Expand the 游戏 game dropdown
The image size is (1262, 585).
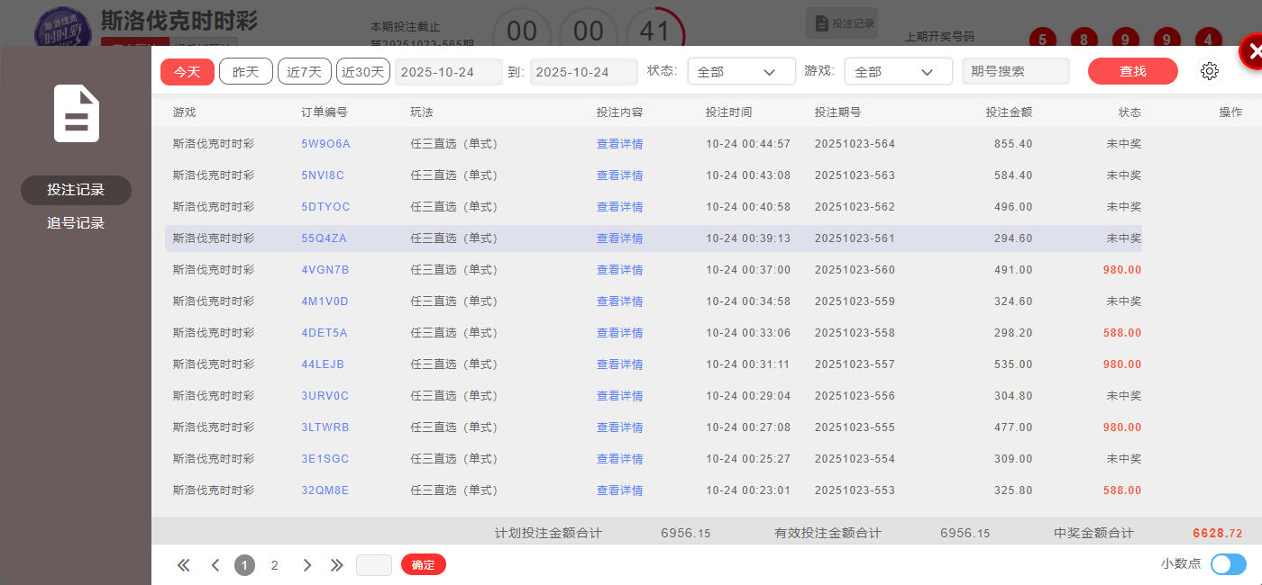click(x=898, y=72)
